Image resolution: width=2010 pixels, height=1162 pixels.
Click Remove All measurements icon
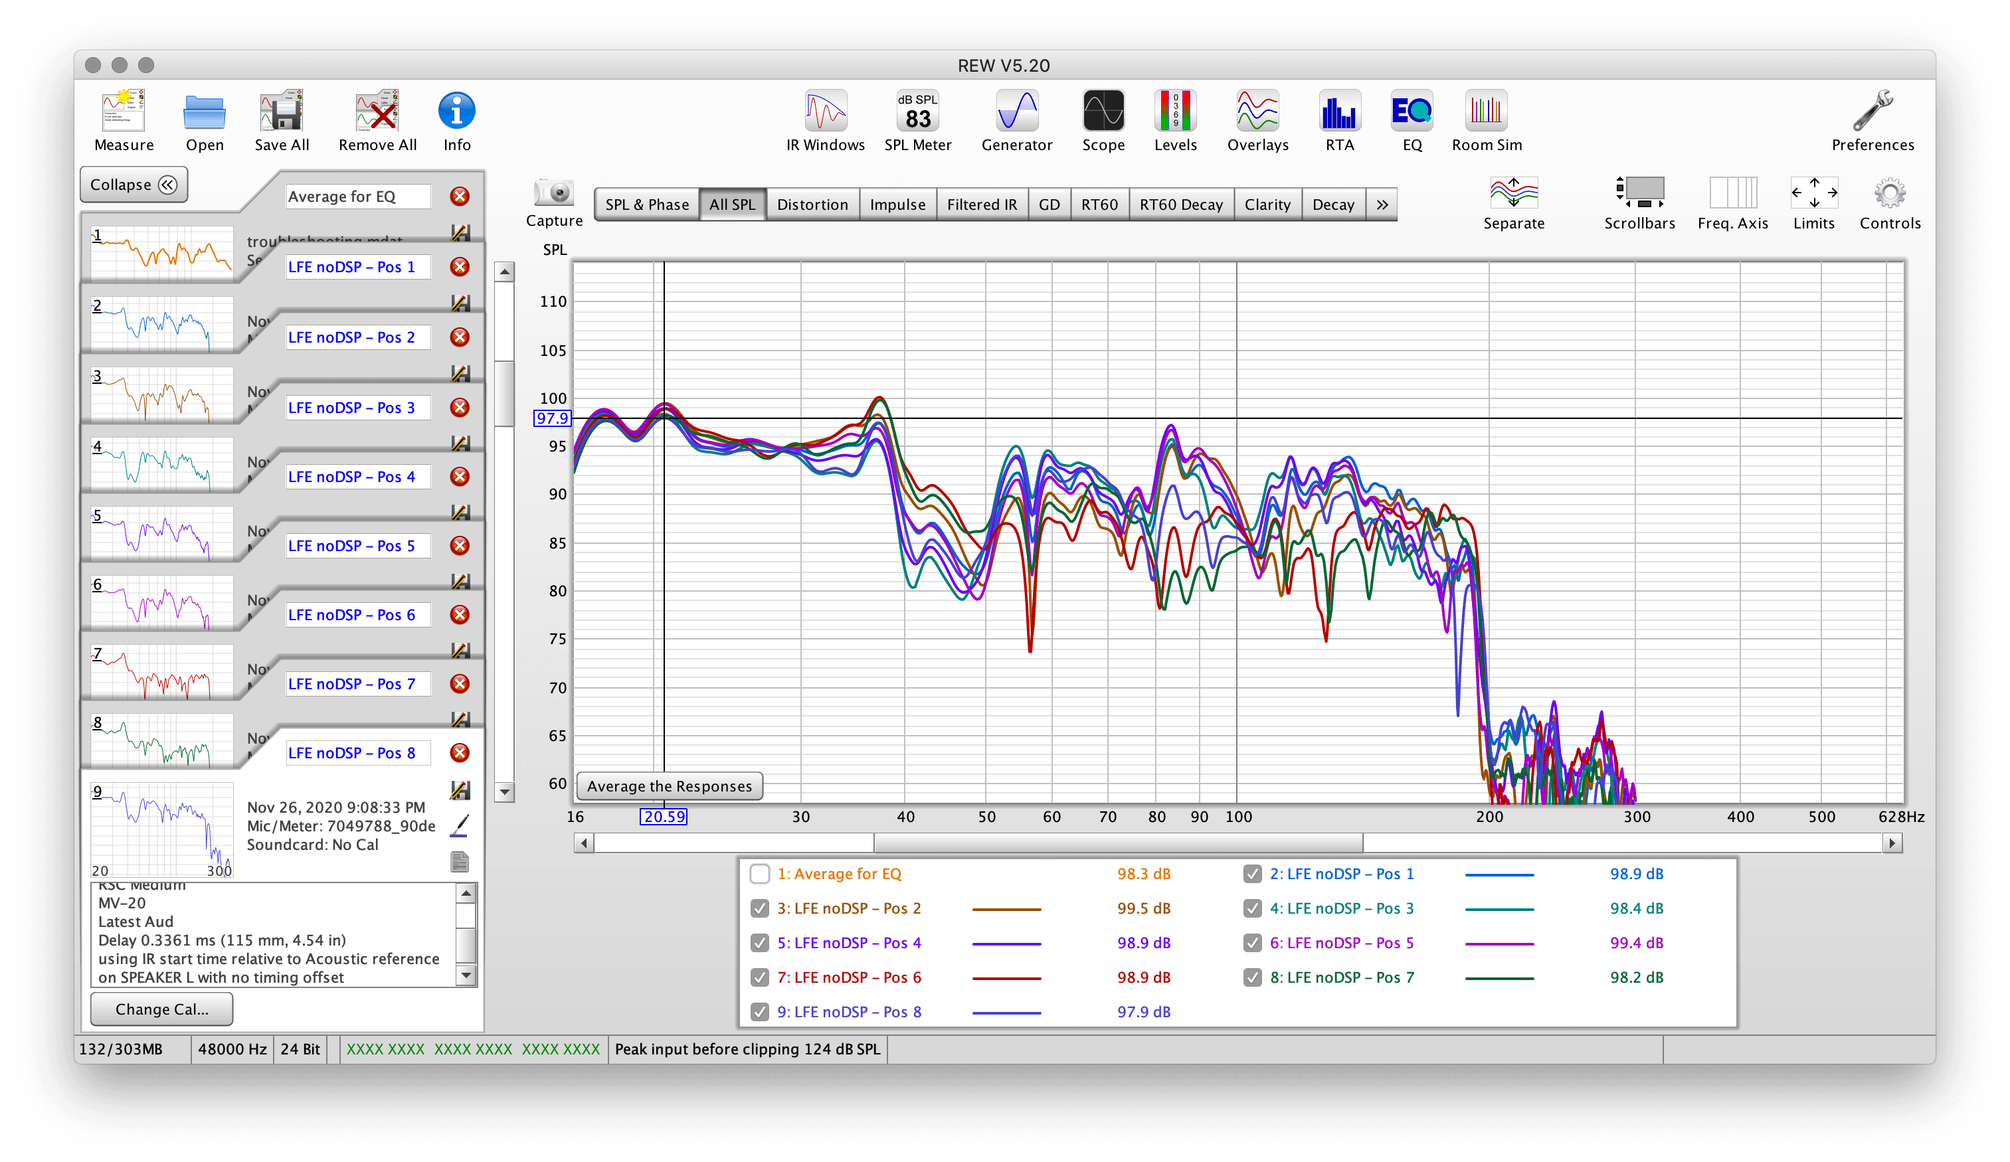click(x=377, y=111)
